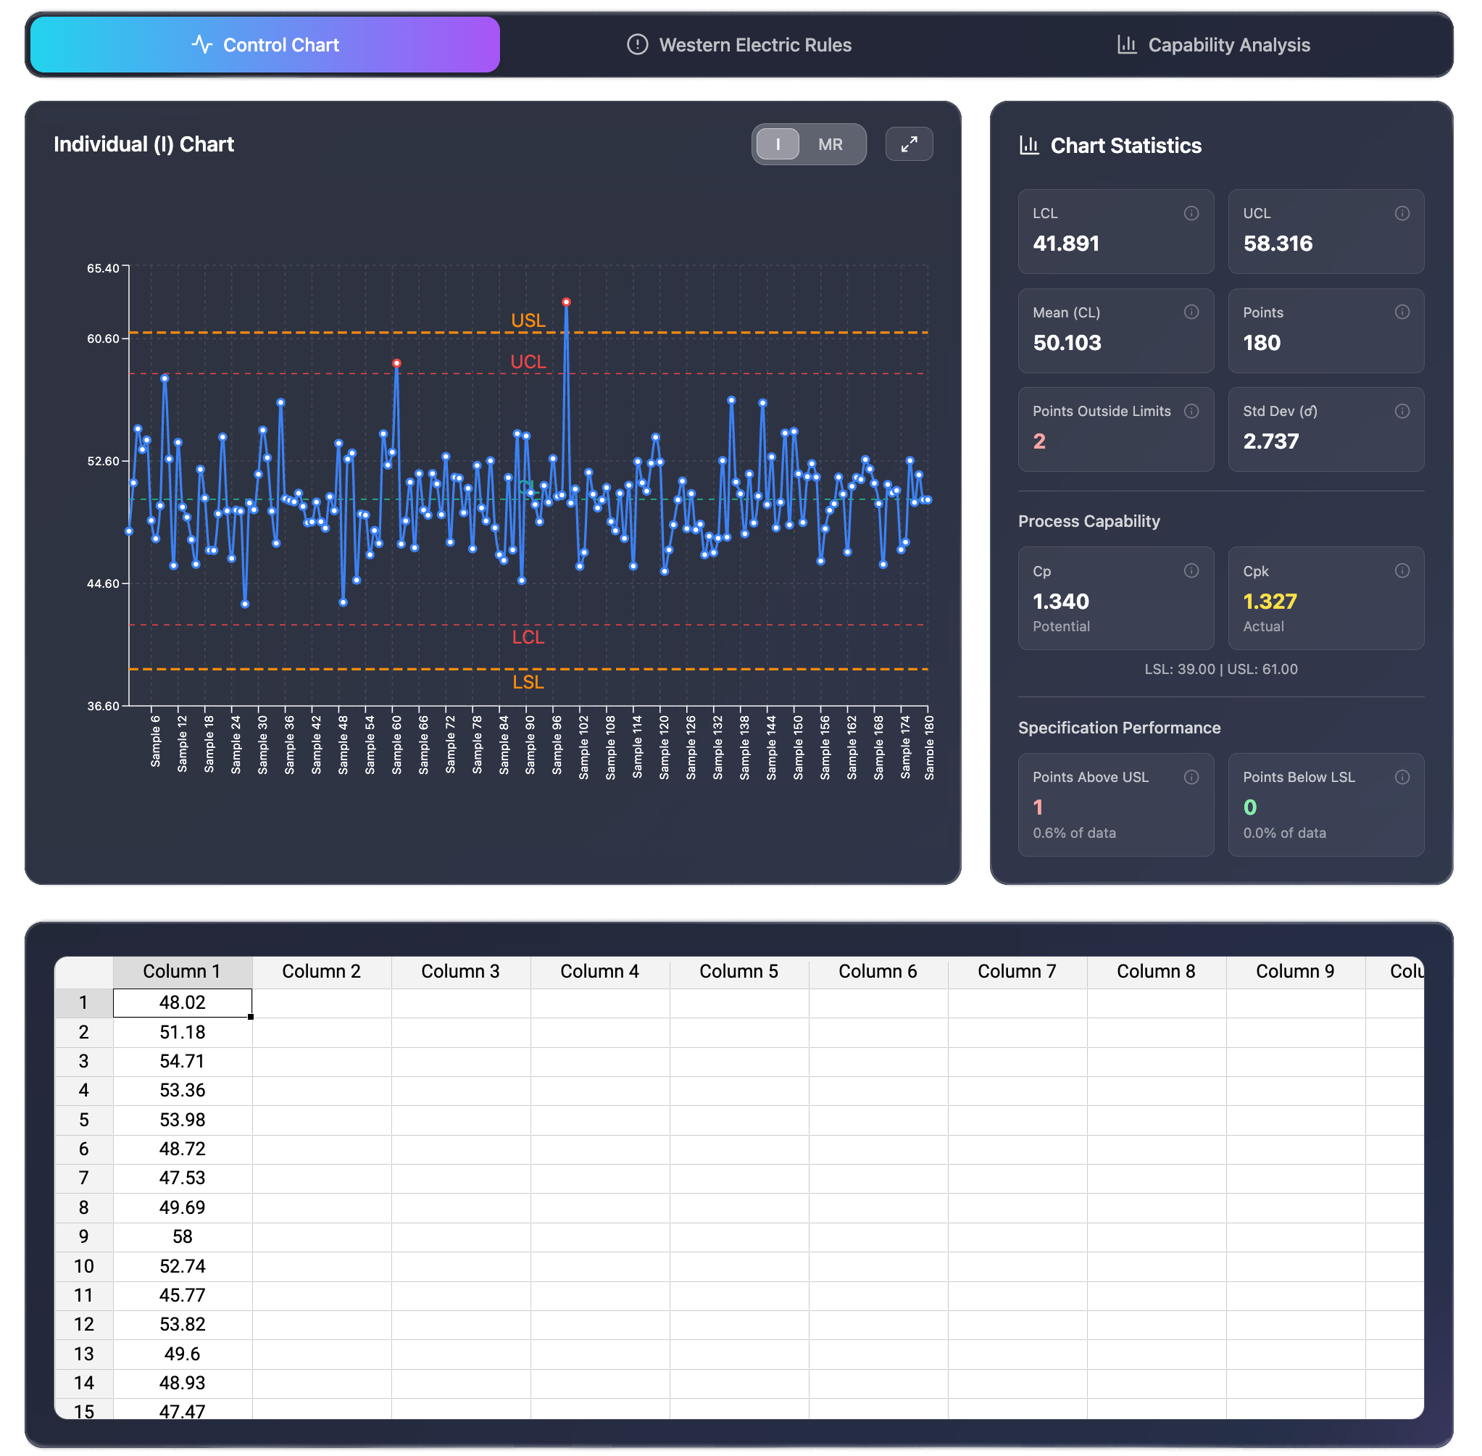This screenshot has width=1482, height=1456.
Task: Select cell containing 48.93
Action: click(x=182, y=1383)
